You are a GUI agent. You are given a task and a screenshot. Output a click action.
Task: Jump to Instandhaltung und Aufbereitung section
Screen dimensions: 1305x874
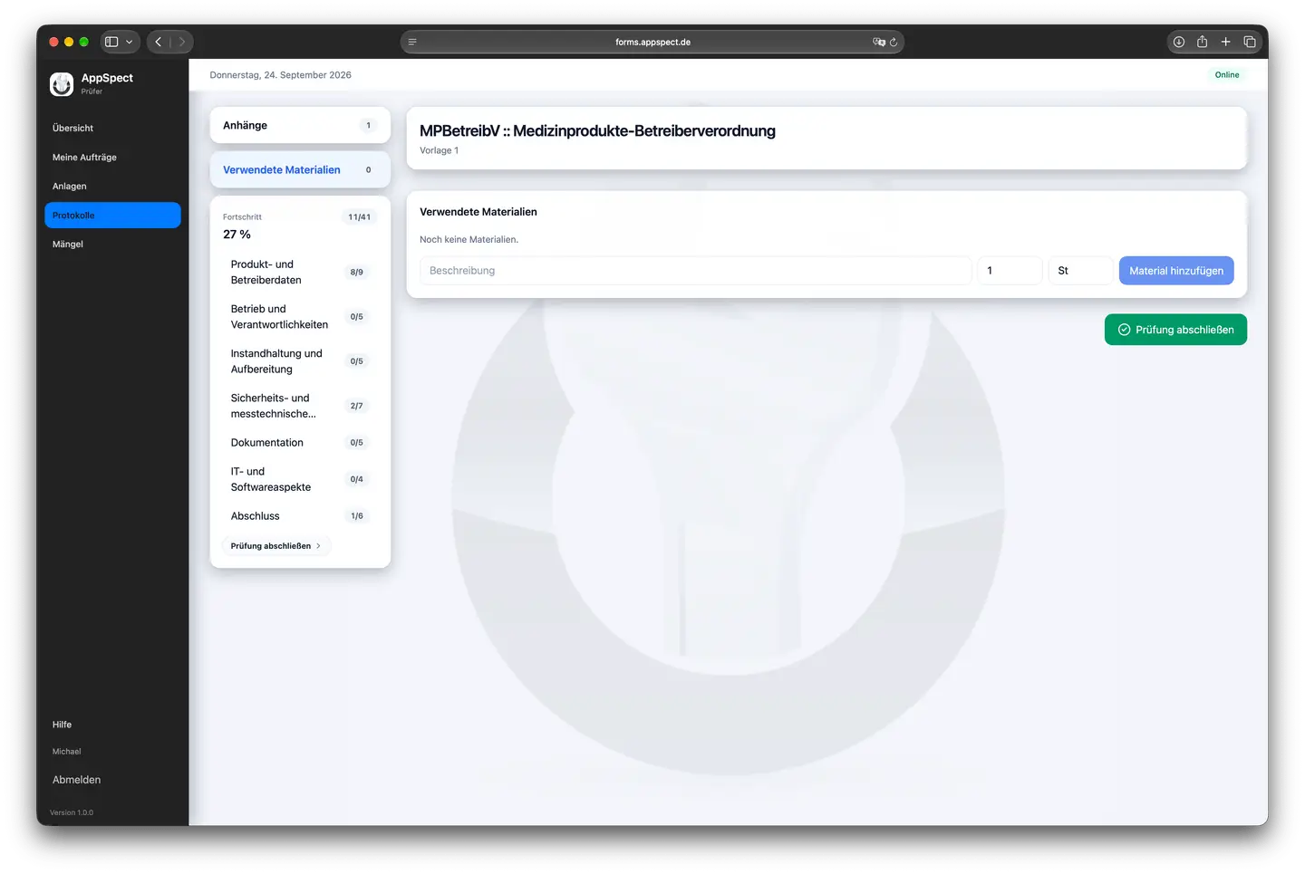[x=300, y=360]
